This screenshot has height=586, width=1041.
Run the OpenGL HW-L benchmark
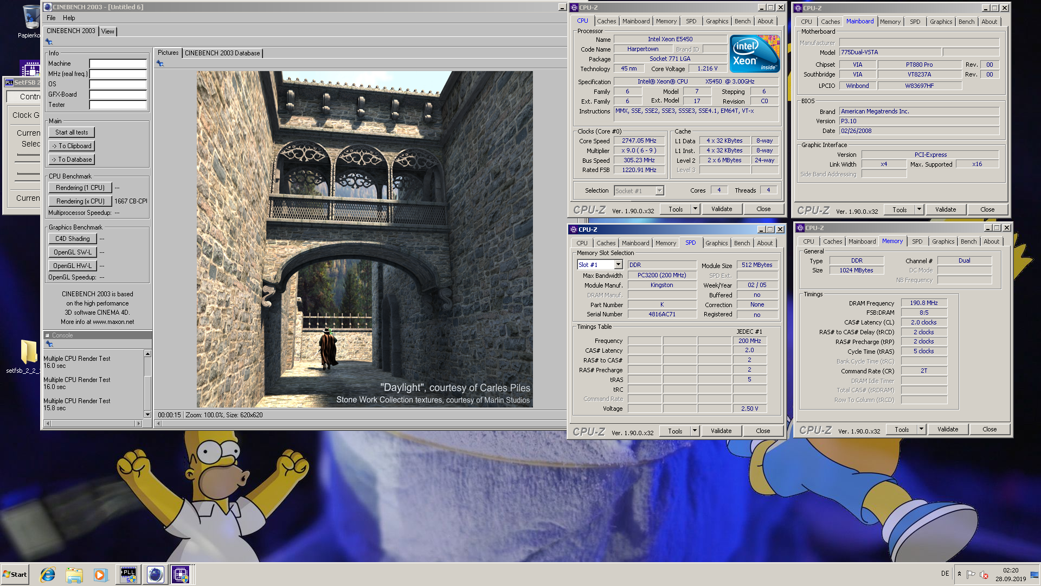(73, 266)
